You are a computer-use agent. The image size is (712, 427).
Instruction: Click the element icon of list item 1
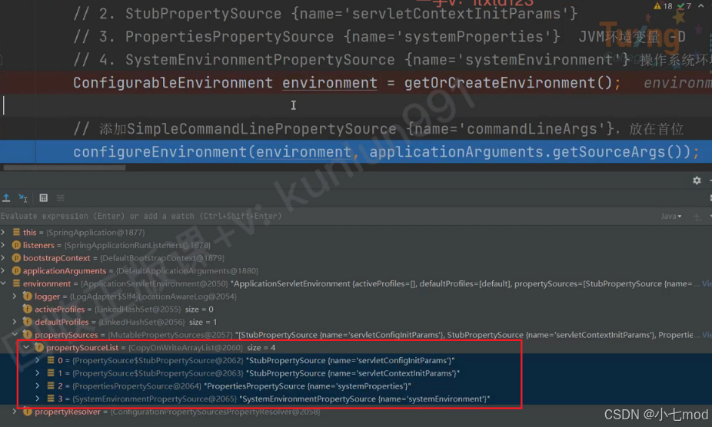[x=51, y=373]
